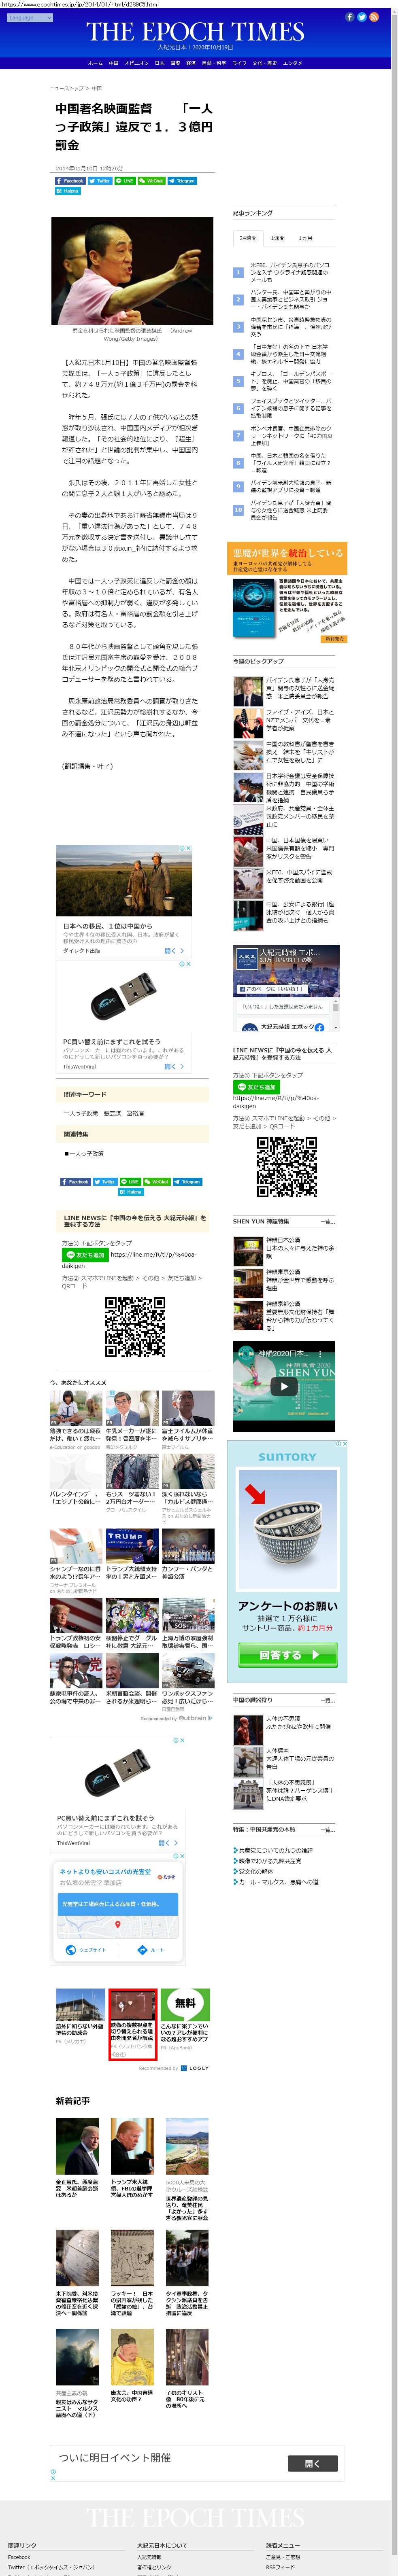Screen dimensions: 398x2576
Task: Close the USB adapter ad below the article
Action: 188,965
